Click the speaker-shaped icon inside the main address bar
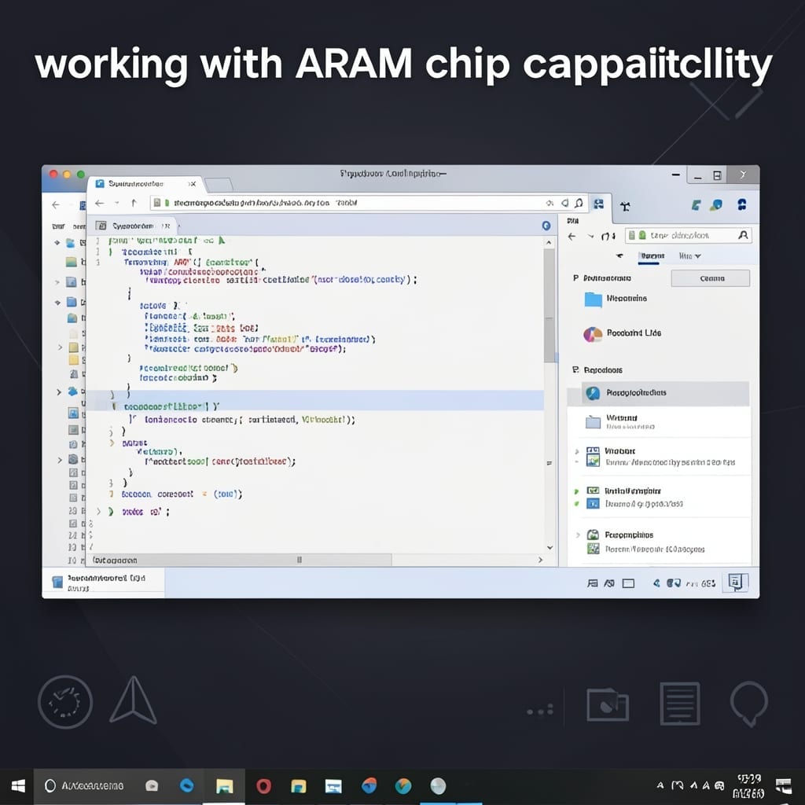 (x=564, y=203)
